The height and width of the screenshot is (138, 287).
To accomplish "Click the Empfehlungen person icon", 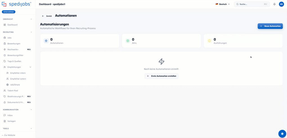I will tap(5, 67).
